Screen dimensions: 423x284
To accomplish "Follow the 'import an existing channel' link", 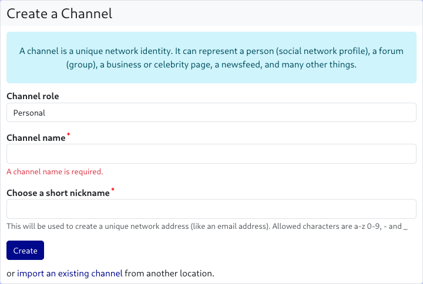I will tap(70, 273).
